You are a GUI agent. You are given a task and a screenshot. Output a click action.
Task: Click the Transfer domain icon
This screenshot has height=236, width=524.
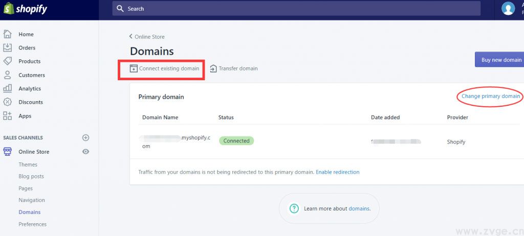(213, 68)
